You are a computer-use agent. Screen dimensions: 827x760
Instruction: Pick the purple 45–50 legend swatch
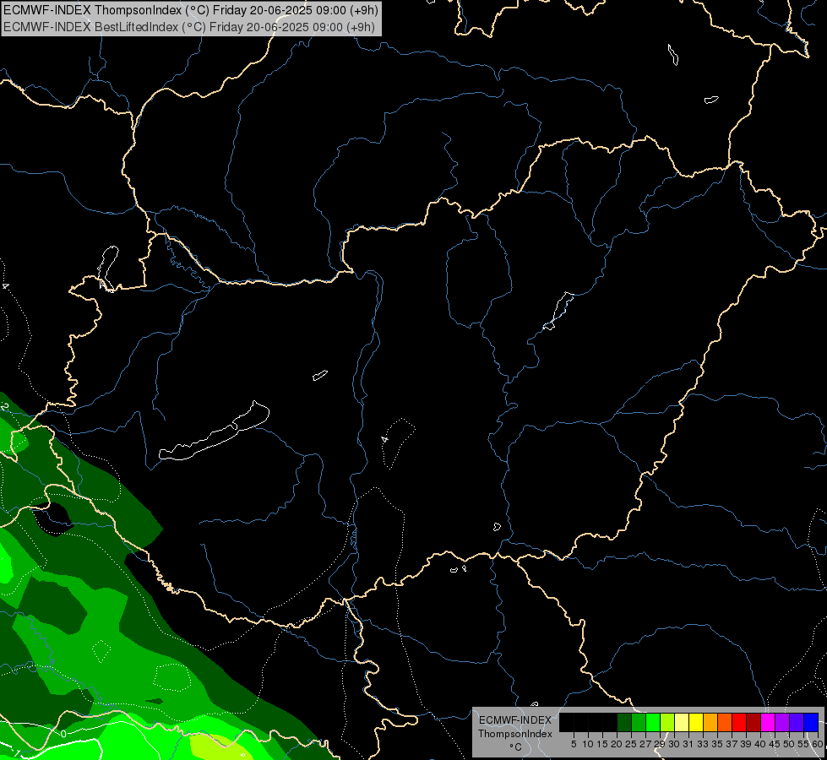783,722
